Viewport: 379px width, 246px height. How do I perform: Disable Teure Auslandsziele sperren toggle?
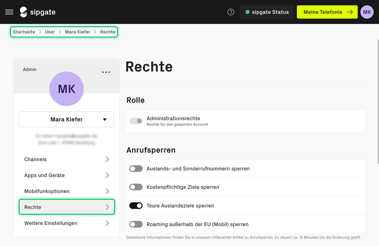coord(136,206)
